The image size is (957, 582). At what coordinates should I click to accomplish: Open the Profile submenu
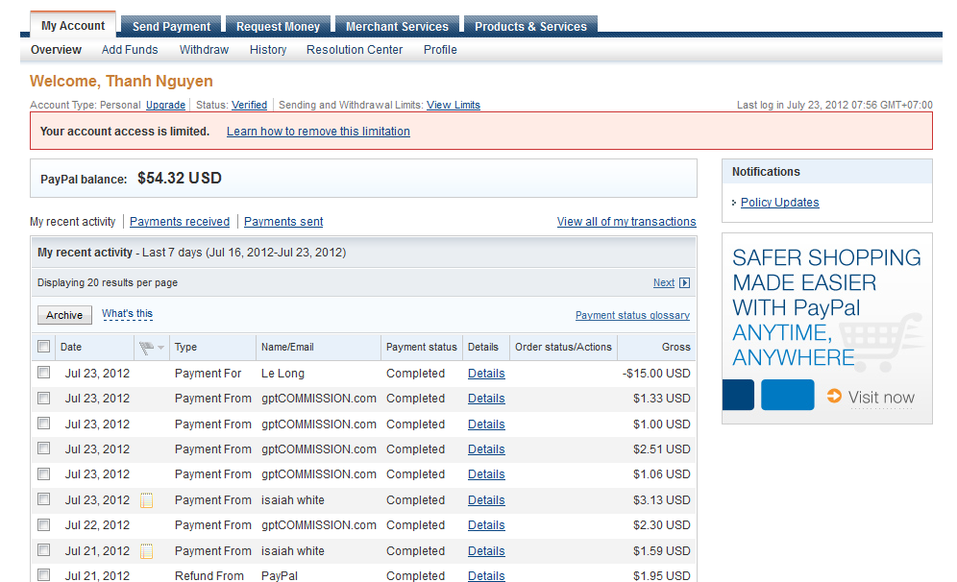click(x=440, y=50)
